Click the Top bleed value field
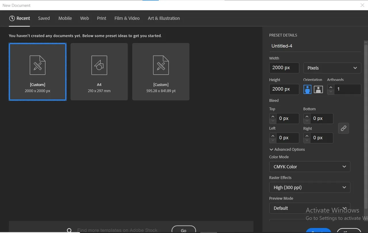Image resolution: width=368 pixels, height=233 pixels. coord(287,118)
